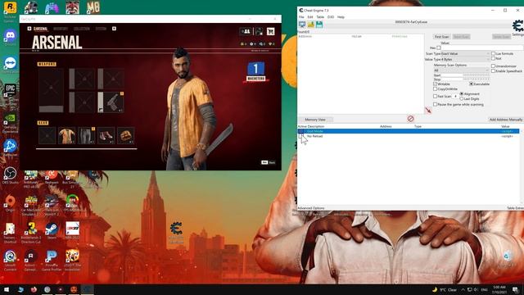Open the Scan Type dropdown
The width and height of the screenshot is (524, 295).
[465, 54]
